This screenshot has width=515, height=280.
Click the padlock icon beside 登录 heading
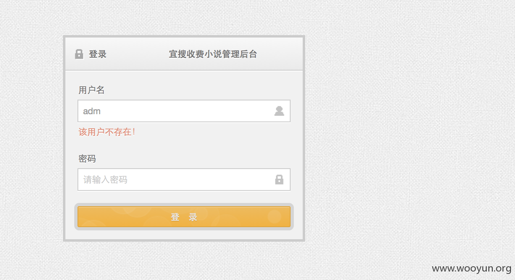79,54
